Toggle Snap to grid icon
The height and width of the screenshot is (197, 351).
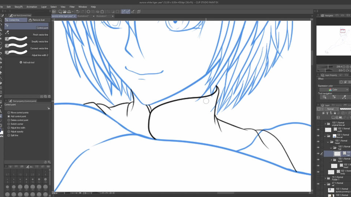(133, 12)
